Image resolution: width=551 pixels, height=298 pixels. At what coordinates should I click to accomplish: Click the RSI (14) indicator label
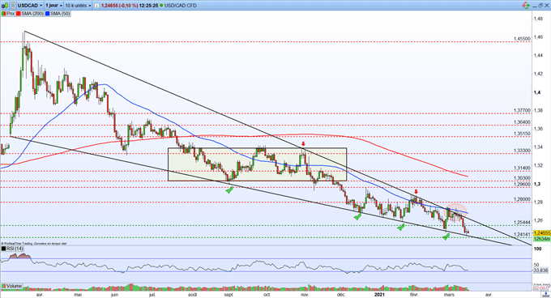coord(15,249)
